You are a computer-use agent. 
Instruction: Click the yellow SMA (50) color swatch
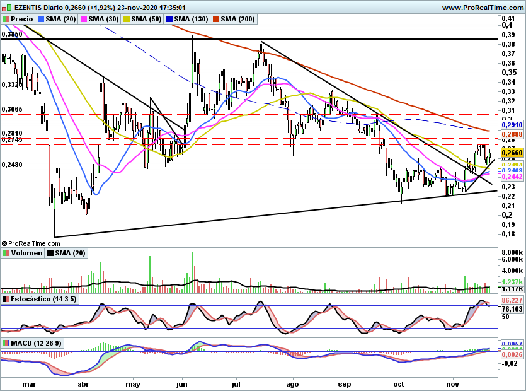127,19
